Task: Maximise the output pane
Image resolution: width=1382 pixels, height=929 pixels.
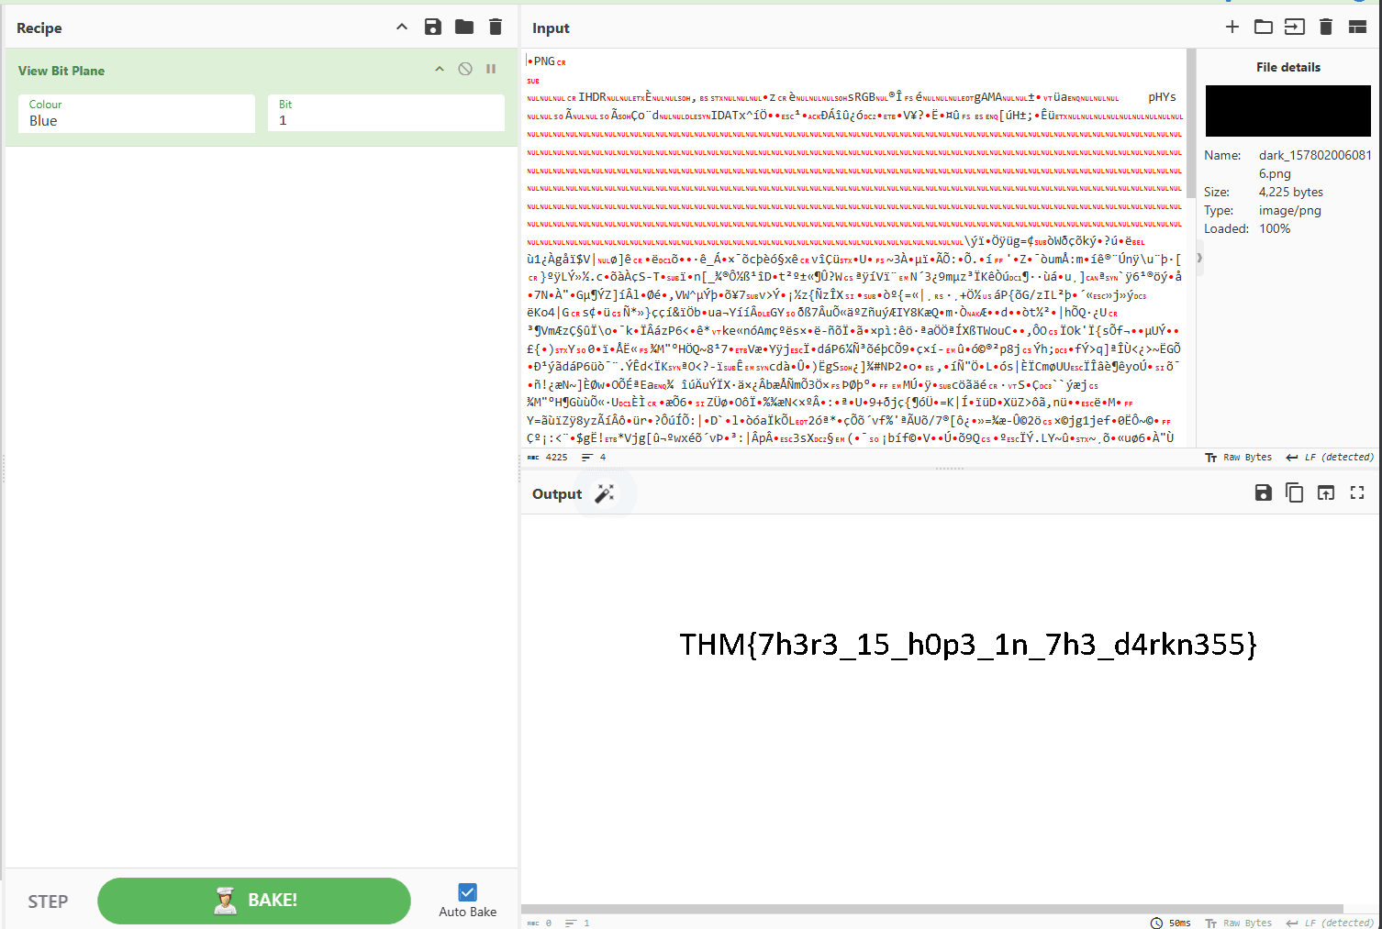Action: 1357,492
